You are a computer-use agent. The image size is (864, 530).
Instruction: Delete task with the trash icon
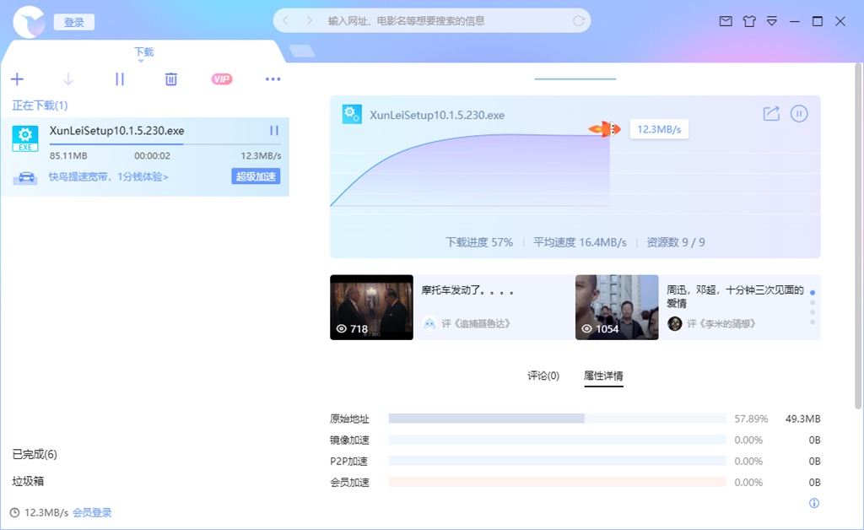pyautogui.click(x=170, y=79)
